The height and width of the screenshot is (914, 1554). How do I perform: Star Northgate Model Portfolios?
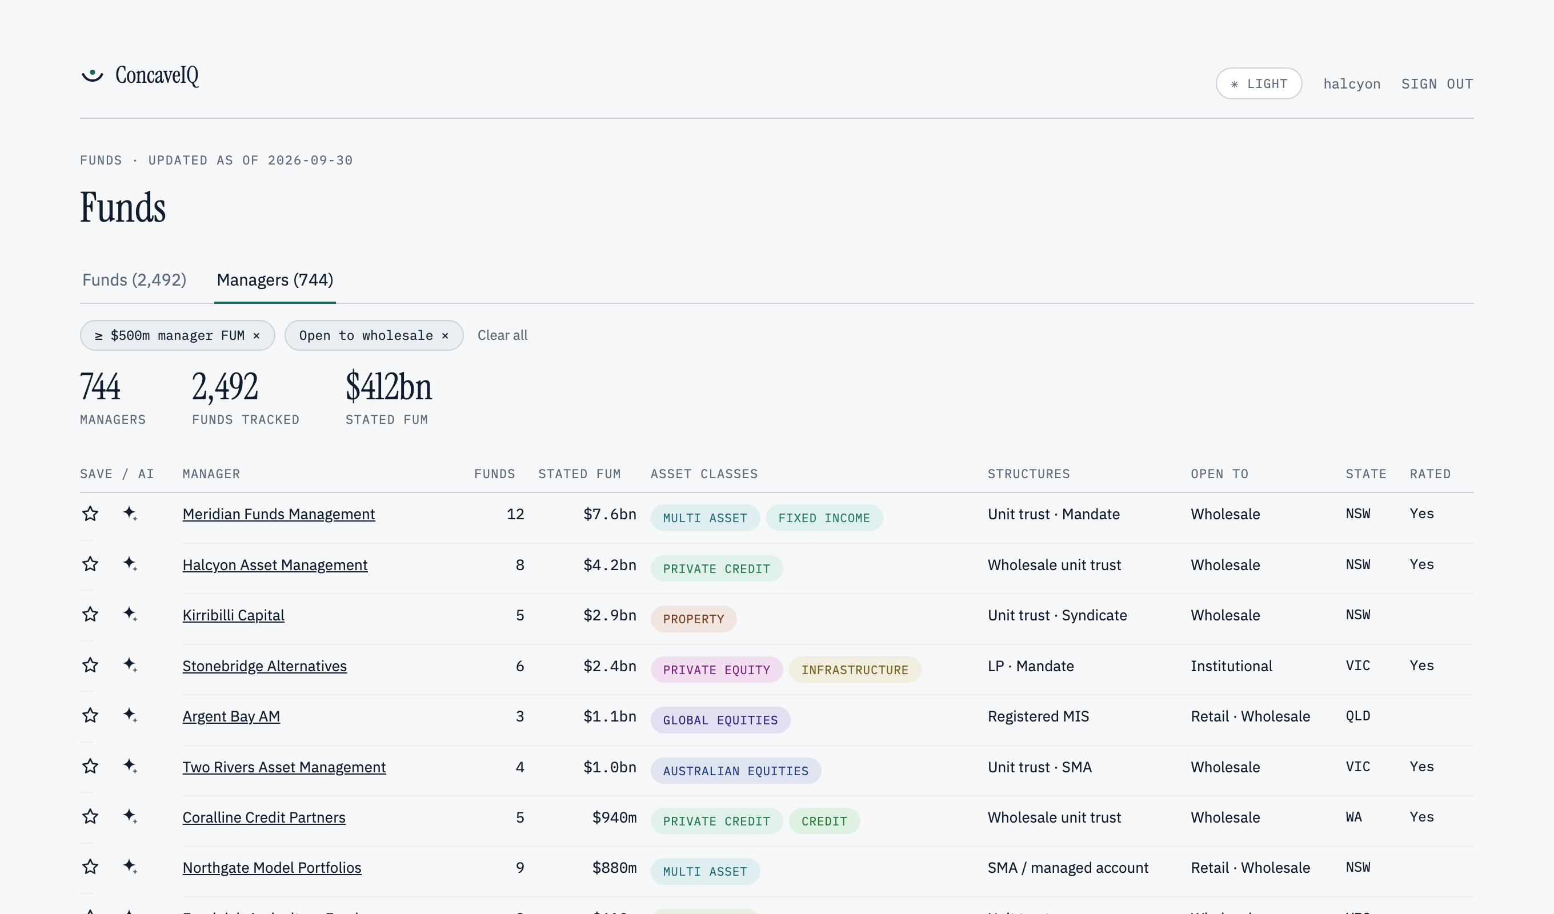click(90, 867)
